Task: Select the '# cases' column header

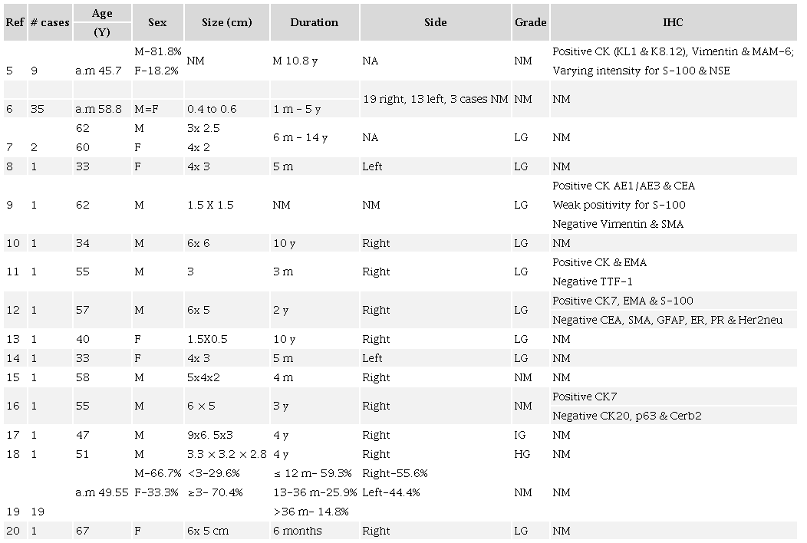Action: pos(50,22)
